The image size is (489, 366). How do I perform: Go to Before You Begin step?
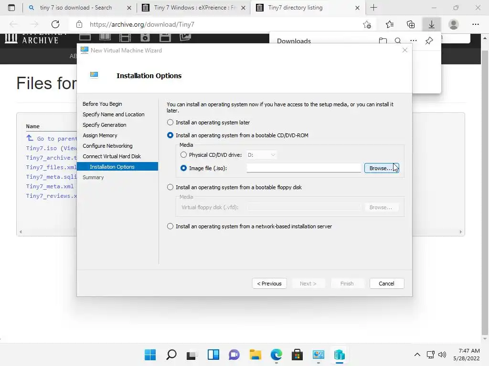tap(102, 104)
